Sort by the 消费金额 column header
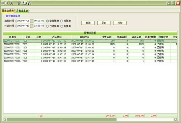 tap(107, 37)
